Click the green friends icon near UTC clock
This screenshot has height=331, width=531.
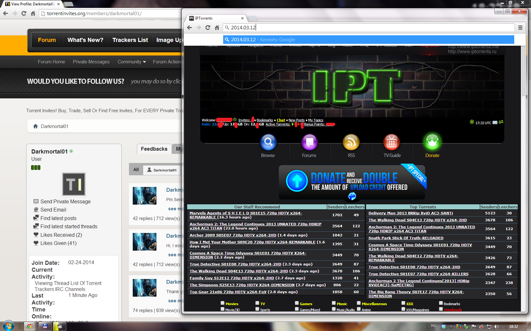pyautogui.click(x=501, y=122)
